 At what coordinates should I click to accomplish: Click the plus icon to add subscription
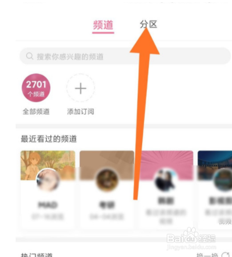pos(80,88)
